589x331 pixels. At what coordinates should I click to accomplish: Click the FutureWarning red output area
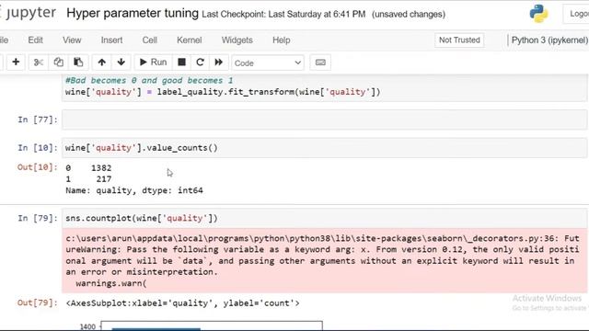point(324,261)
